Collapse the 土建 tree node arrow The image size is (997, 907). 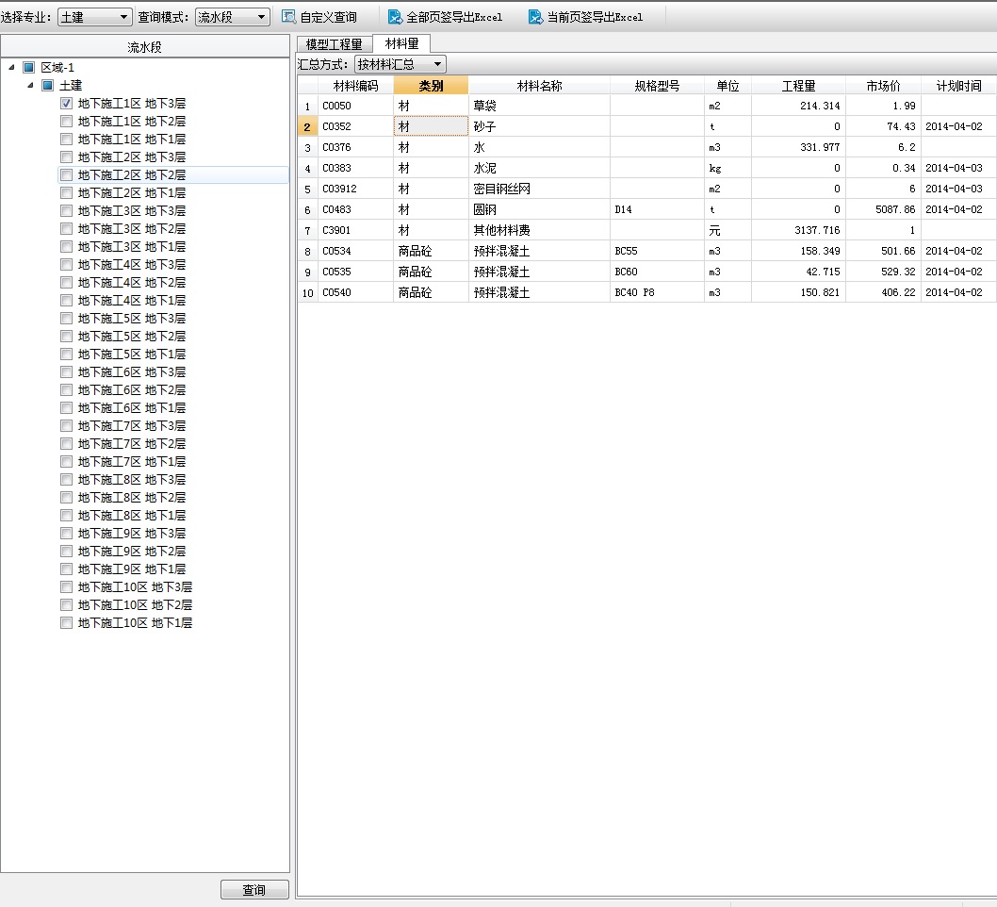tap(30, 86)
